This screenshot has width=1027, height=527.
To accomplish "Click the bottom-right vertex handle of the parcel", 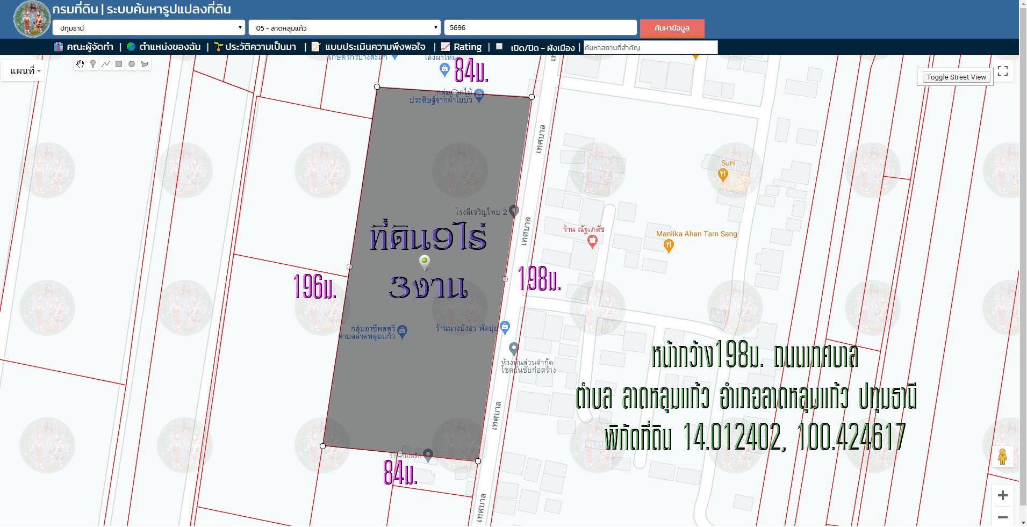I will tap(478, 461).
